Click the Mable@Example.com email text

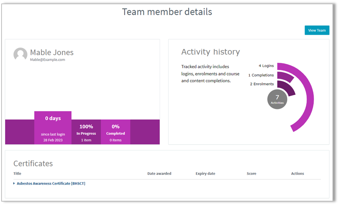[48, 60]
